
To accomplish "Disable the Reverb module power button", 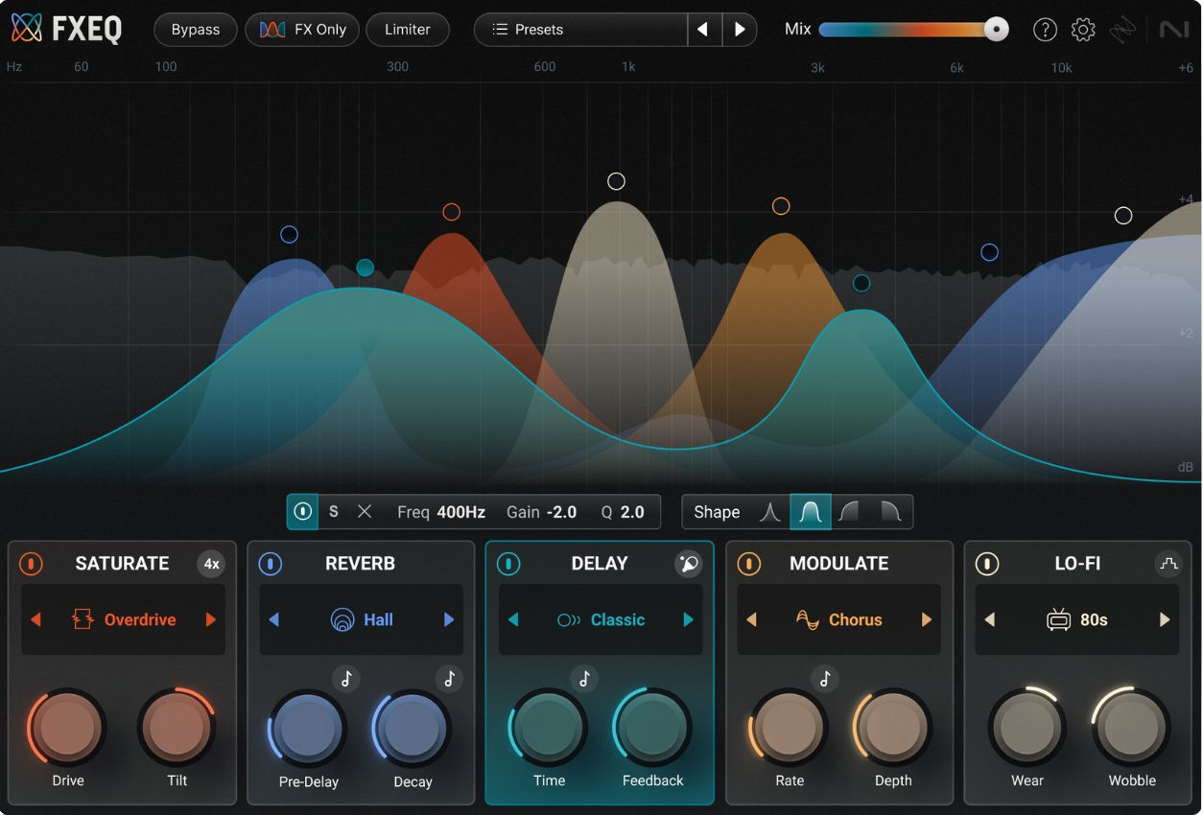I will pyautogui.click(x=270, y=564).
